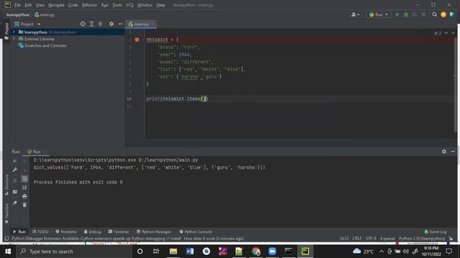Open Project panel settings gear

pyautogui.click(x=111, y=24)
